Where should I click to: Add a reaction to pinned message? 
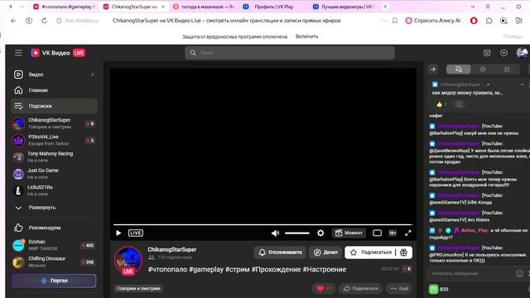click(x=459, y=104)
